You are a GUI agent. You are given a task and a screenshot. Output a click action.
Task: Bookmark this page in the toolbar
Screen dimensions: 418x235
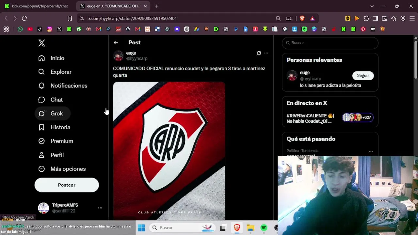click(x=70, y=18)
